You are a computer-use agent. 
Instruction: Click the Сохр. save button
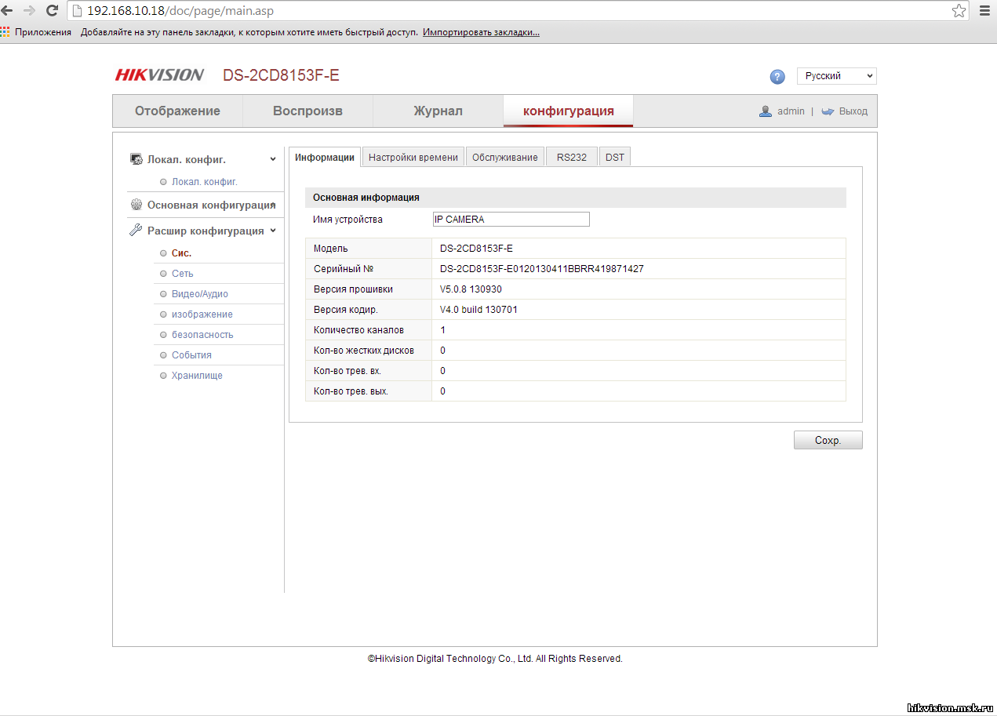tap(828, 440)
